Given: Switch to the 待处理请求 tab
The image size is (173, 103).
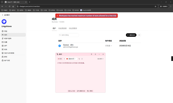Looking at the screenshot, I should (73, 29).
